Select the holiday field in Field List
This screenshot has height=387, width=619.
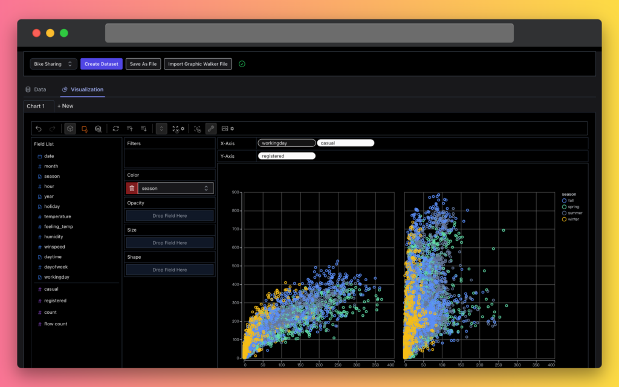pyautogui.click(x=52, y=207)
